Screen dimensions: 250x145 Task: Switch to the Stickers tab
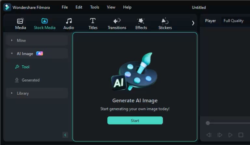(165, 24)
